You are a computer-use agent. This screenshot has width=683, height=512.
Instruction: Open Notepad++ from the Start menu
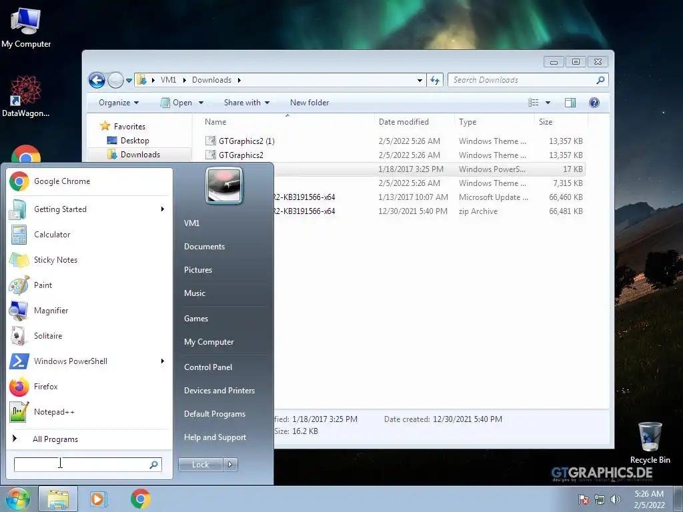tap(89, 412)
